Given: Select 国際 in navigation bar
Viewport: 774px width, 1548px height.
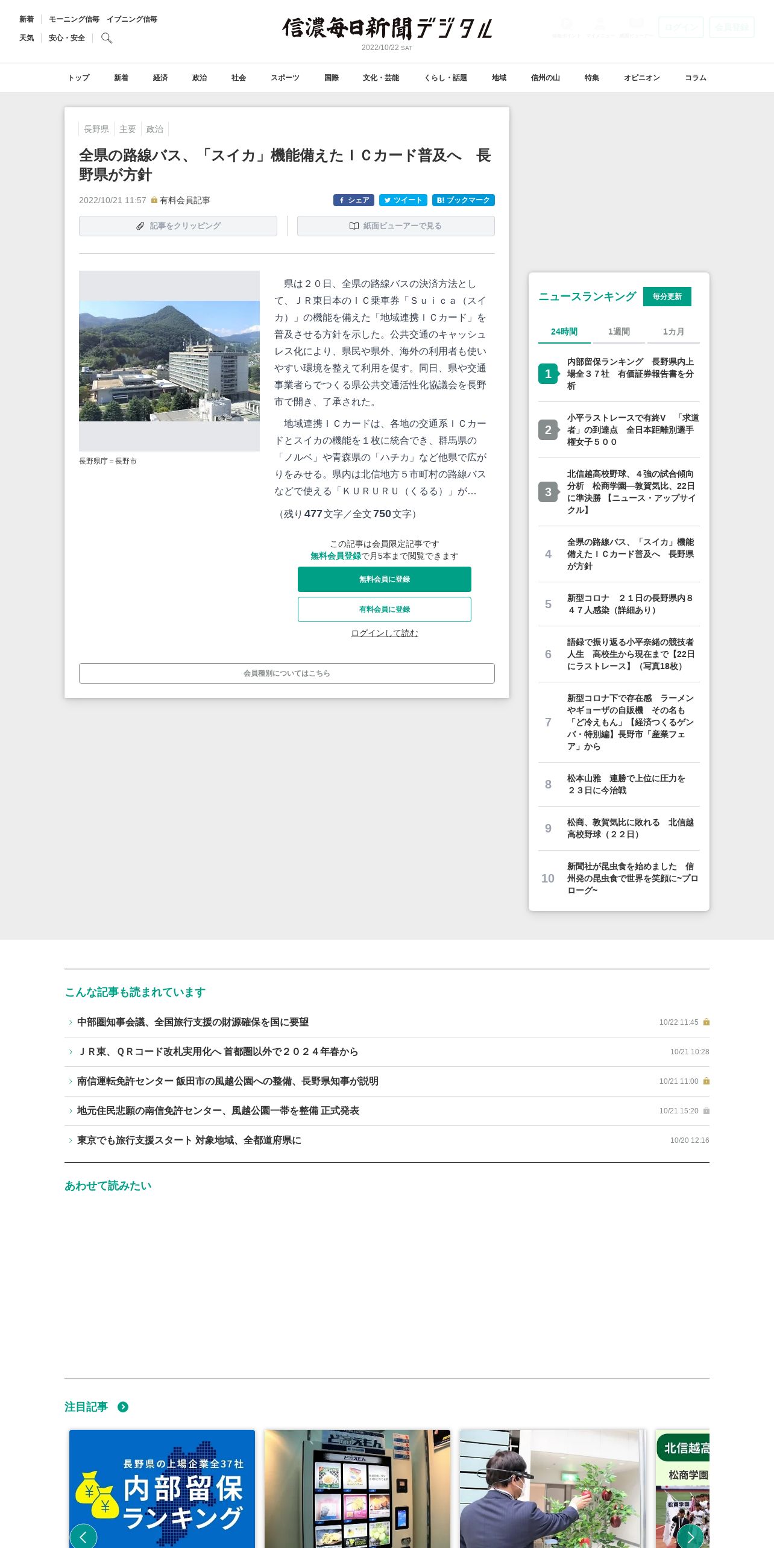Looking at the screenshot, I should click(x=332, y=78).
